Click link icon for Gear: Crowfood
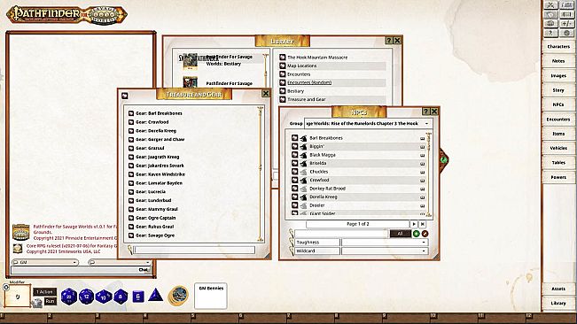Viewport: 577px width, 324px height. tap(131, 122)
